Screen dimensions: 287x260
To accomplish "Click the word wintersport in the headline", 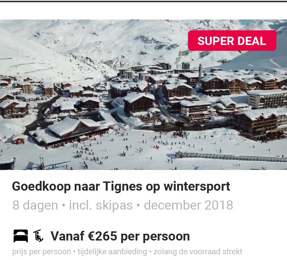I will pyautogui.click(x=197, y=187).
